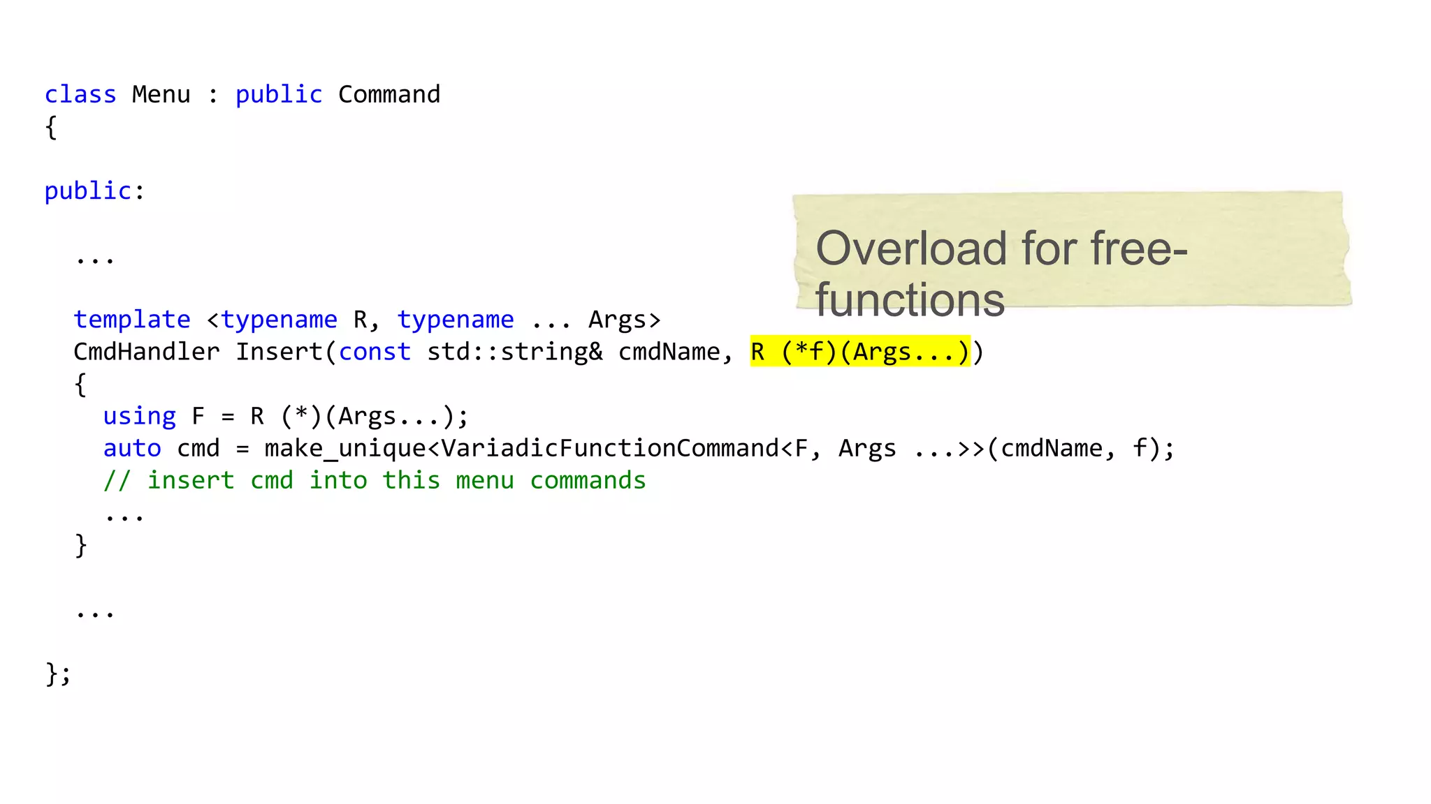Click the 'using F = R (*)(Args...);' line
The width and height of the screenshot is (1431, 804).
tap(286, 416)
